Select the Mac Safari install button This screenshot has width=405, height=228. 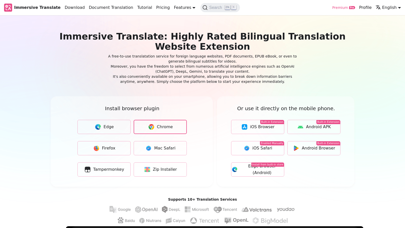click(x=160, y=148)
